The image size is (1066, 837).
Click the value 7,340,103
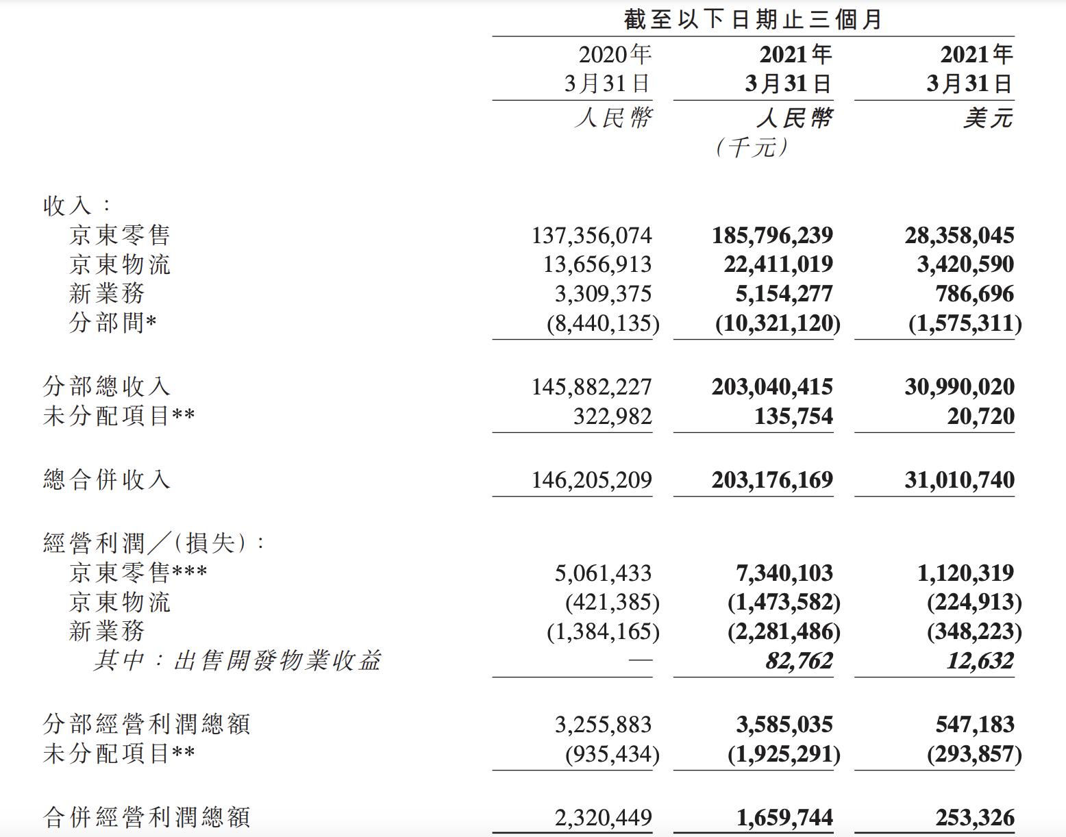tap(784, 573)
